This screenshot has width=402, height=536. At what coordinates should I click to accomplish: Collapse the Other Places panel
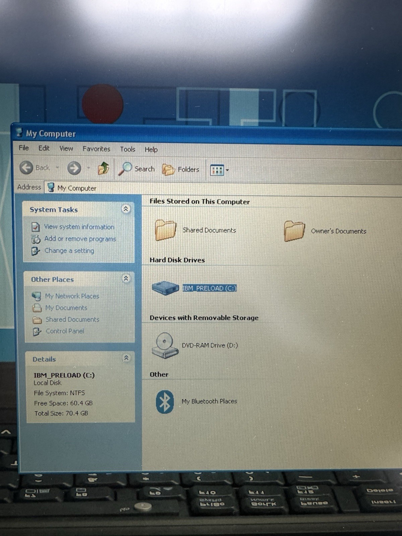coord(126,278)
